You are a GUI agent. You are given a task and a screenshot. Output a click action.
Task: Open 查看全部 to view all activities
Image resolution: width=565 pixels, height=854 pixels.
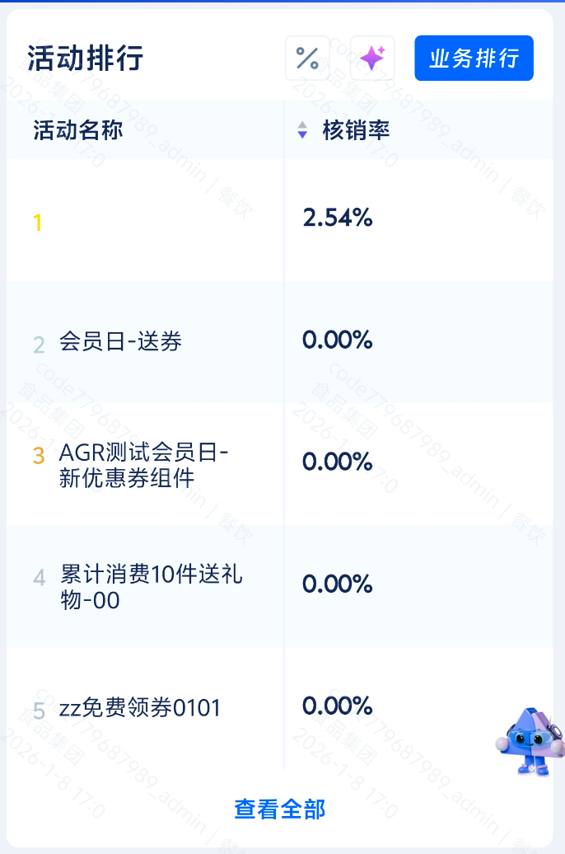(280, 809)
